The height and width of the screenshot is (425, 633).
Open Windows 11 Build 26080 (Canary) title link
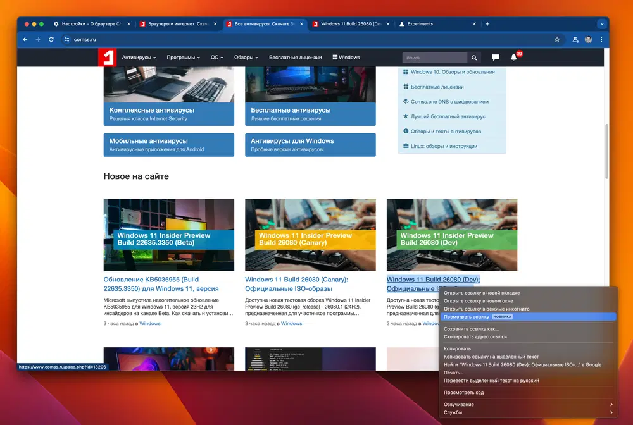pos(296,284)
